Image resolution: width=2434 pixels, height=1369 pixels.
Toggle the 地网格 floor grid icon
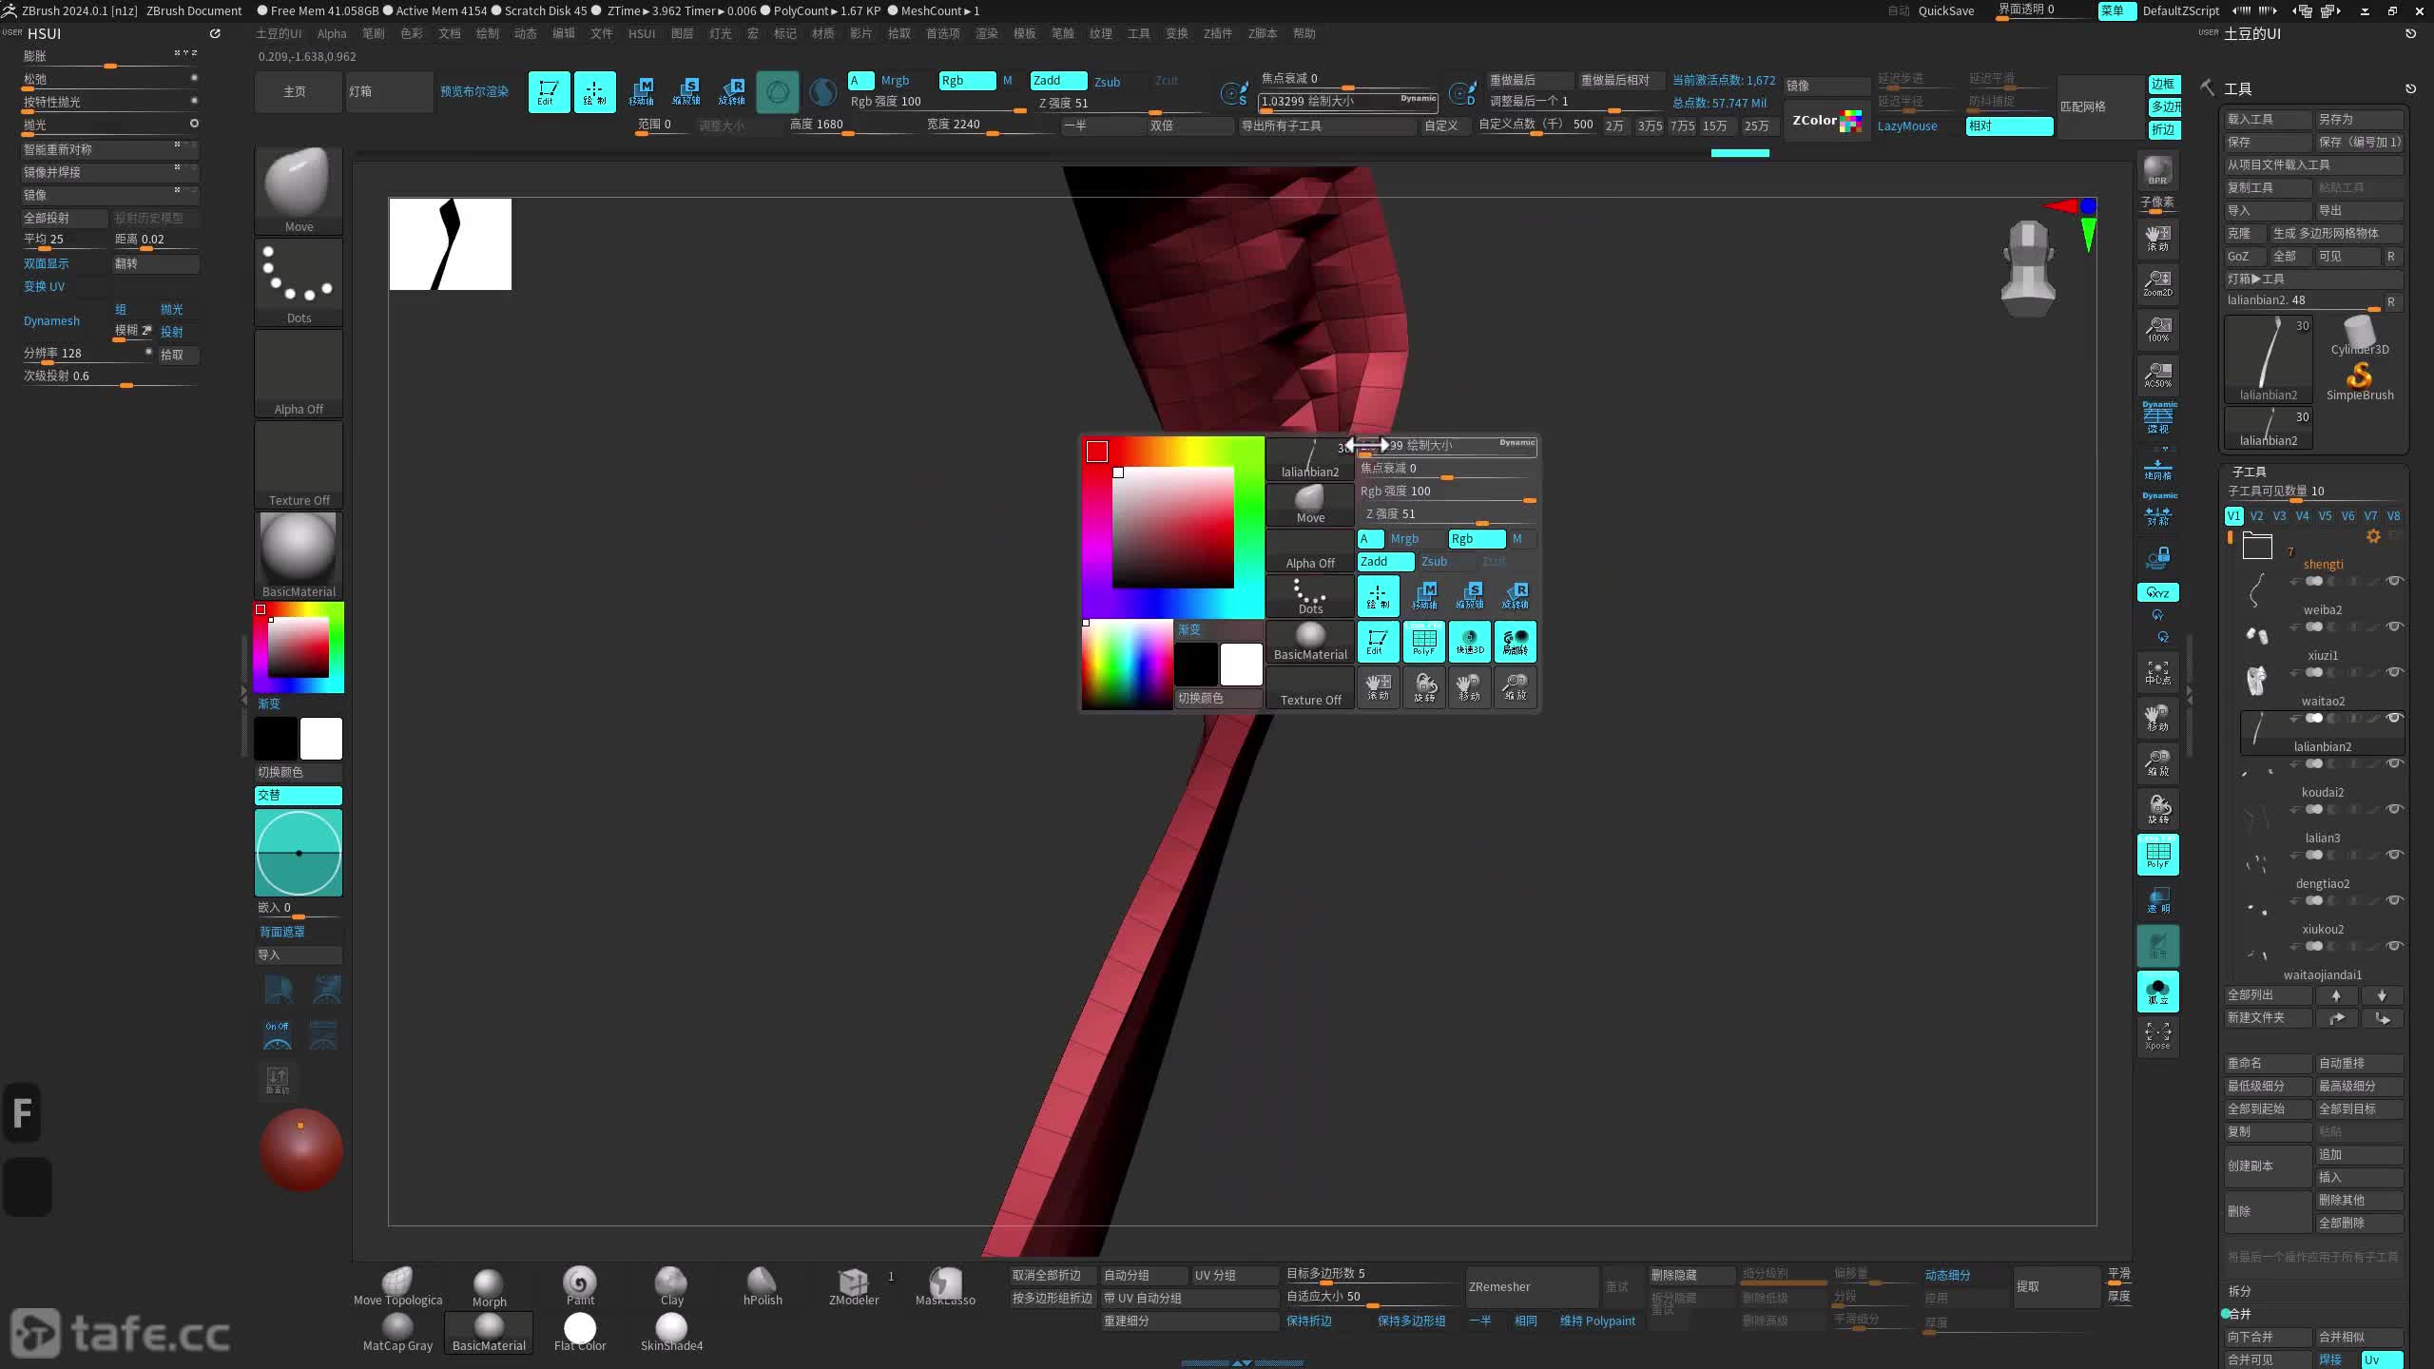[2157, 470]
